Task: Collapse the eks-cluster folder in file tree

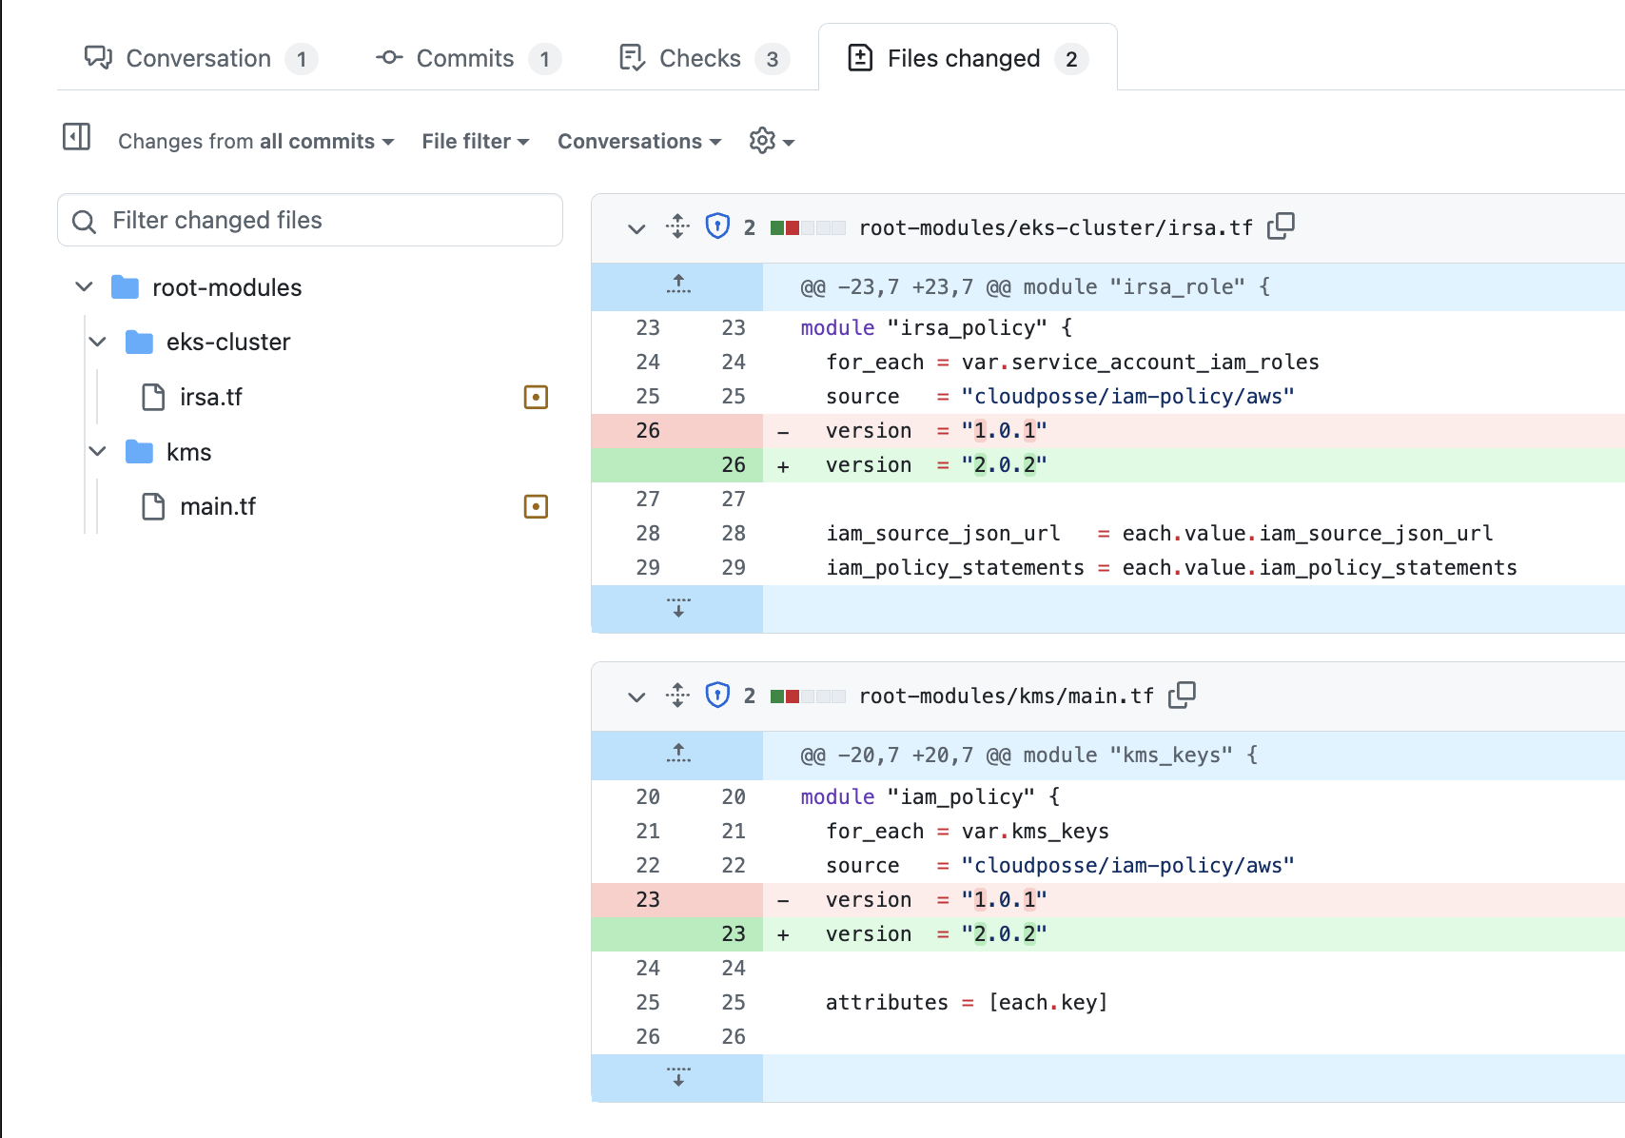Action: click(x=96, y=342)
